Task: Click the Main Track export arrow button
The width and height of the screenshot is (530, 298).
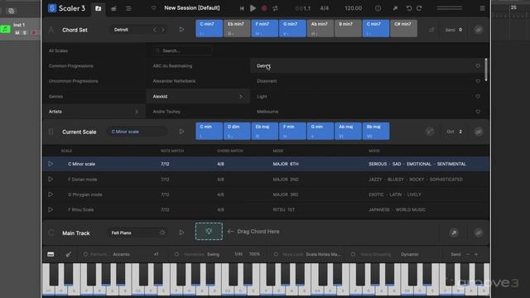Action: tap(454, 233)
